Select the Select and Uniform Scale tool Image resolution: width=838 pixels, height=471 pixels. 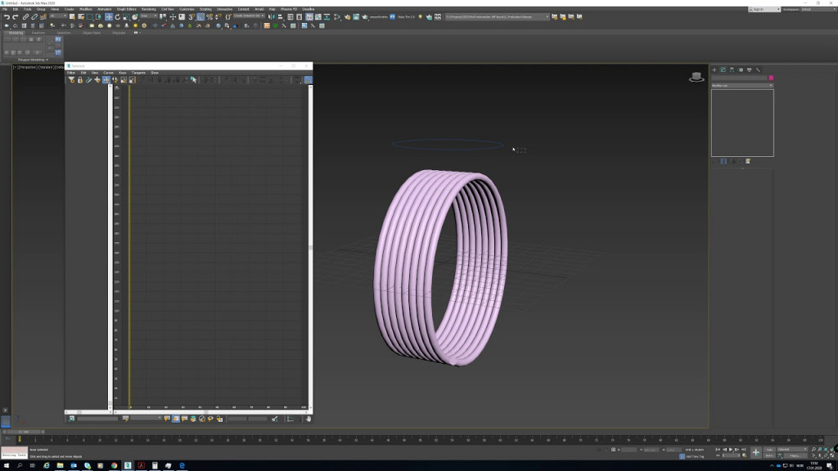click(x=128, y=19)
